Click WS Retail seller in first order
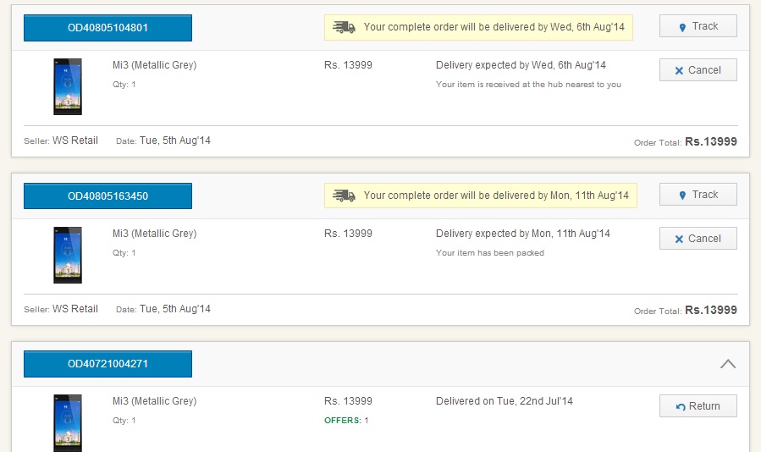Image resolution: width=761 pixels, height=452 pixels. [x=75, y=141]
